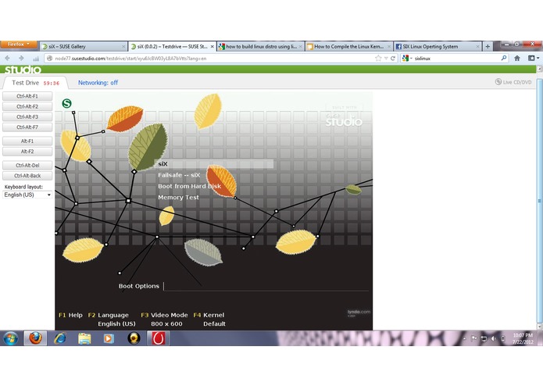This screenshot has height=386, width=543.
Task: Click the green SUSE S logo icon
Action: pos(67,103)
